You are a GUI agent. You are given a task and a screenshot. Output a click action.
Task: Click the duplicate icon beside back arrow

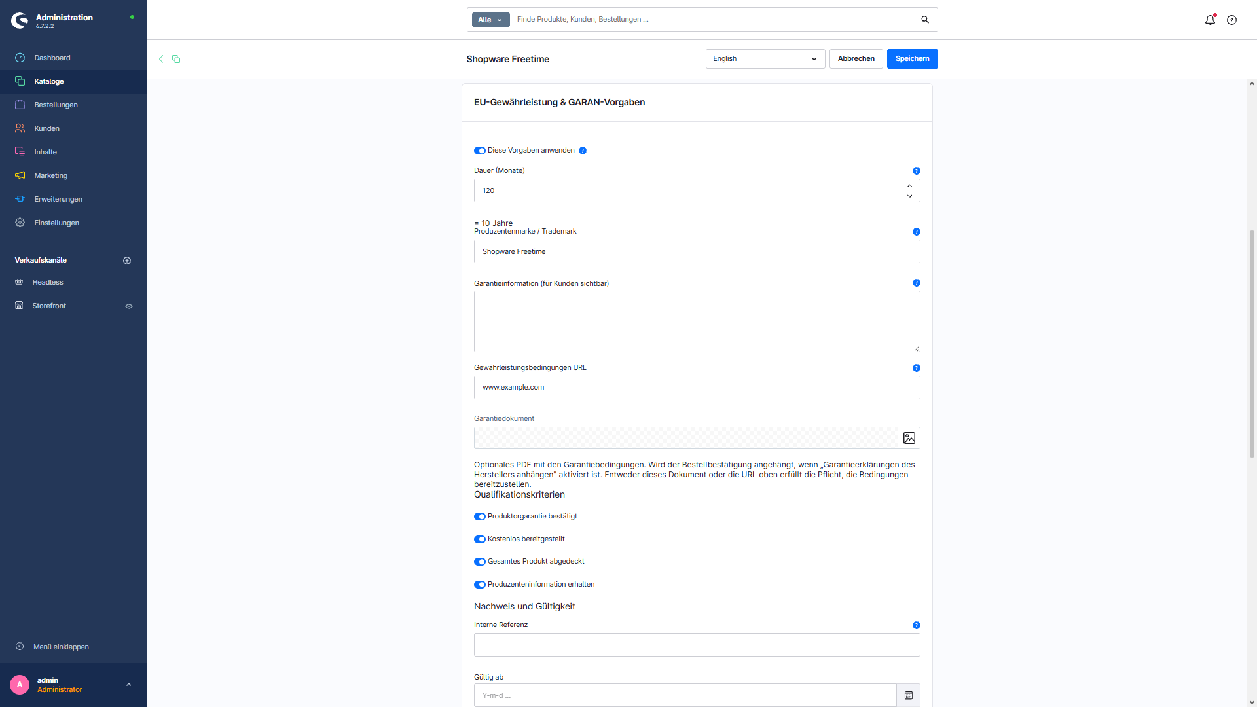(176, 59)
